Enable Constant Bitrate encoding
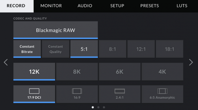 coord(27,49)
